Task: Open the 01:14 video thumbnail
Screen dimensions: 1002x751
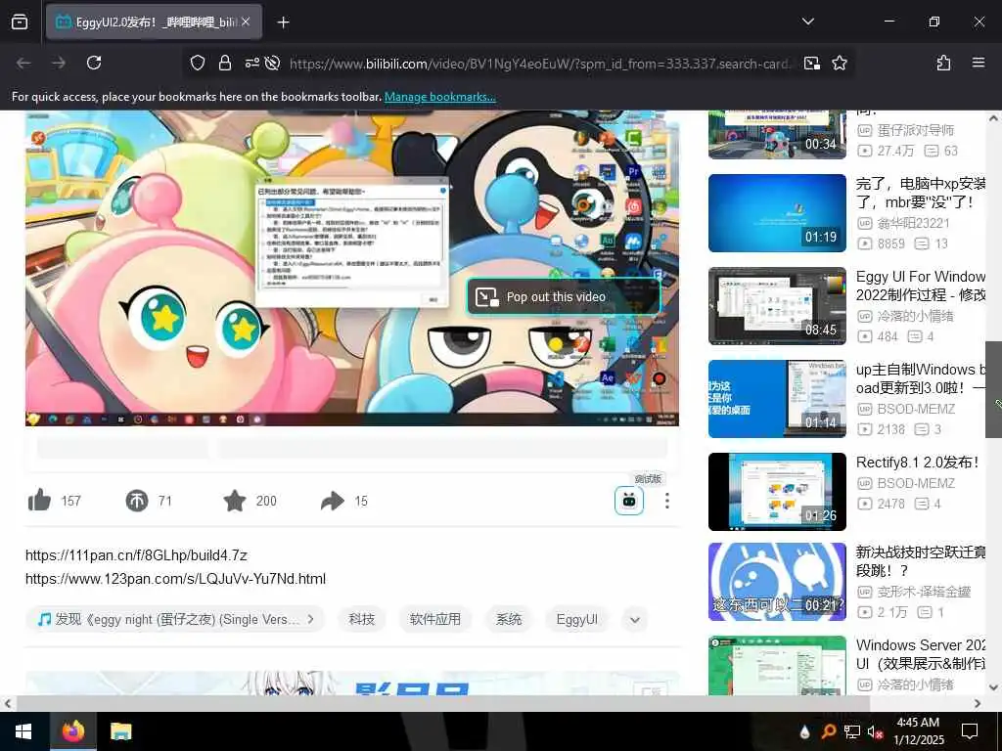Action: [x=777, y=399]
